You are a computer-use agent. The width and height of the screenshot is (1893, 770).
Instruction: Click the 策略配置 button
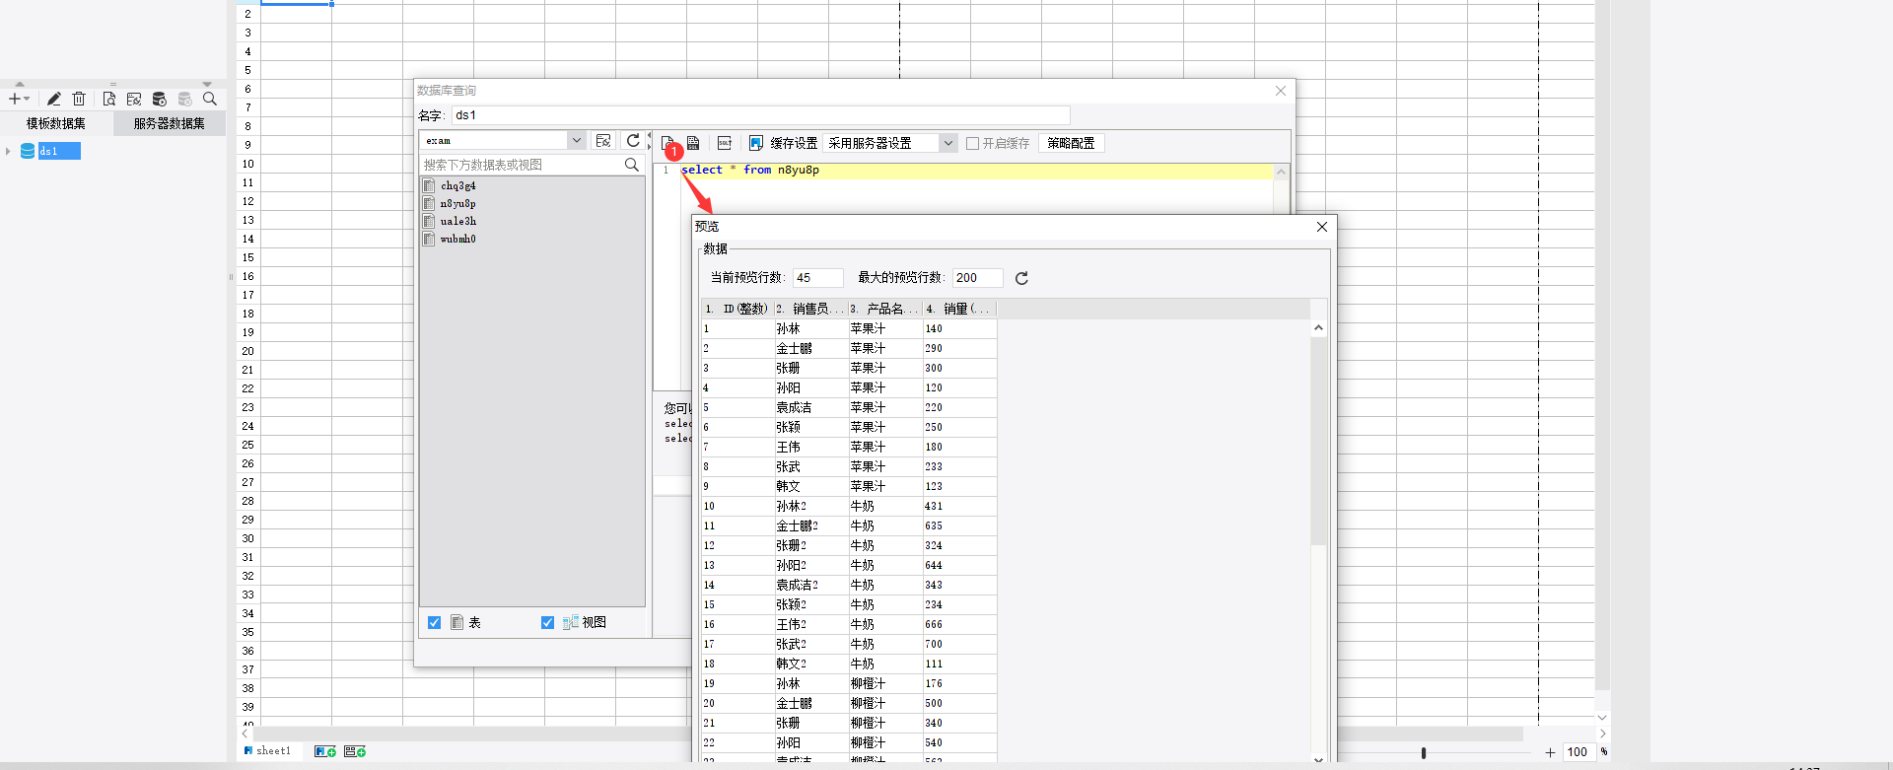point(1071,143)
